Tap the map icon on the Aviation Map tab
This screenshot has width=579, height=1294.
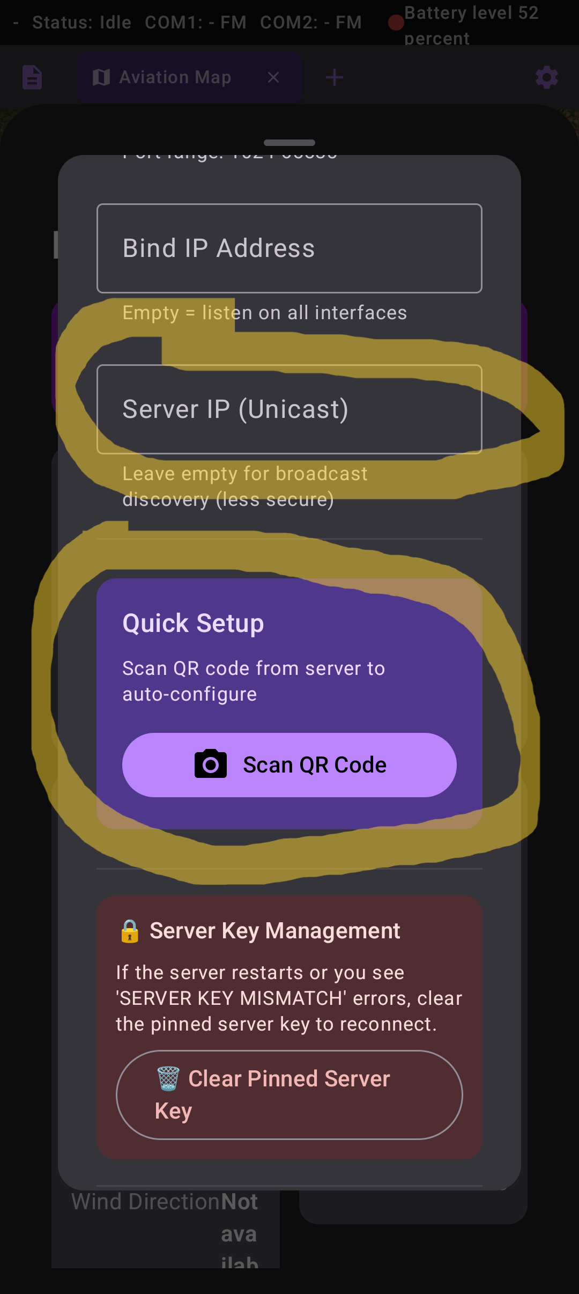(x=100, y=77)
